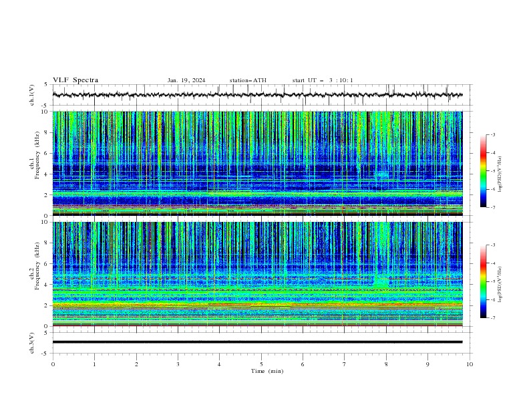Click the "station=ATH" label

click(248, 80)
